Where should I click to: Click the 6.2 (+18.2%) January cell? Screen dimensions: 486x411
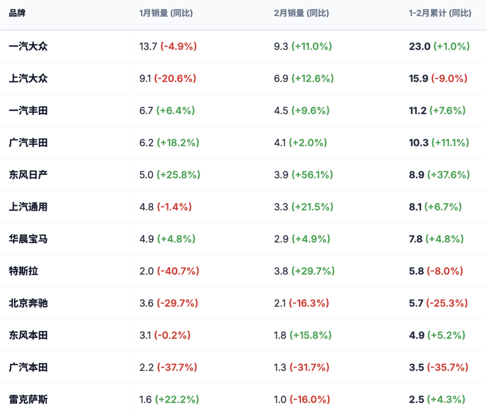click(x=169, y=143)
